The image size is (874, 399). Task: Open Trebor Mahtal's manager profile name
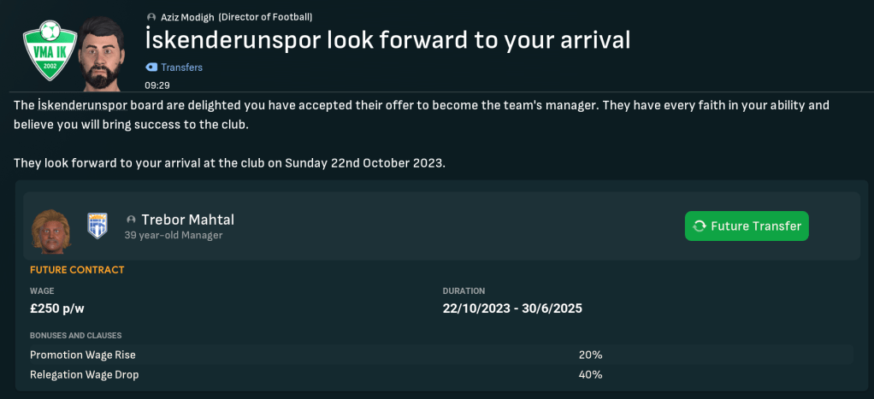pyautogui.click(x=187, y=220)
